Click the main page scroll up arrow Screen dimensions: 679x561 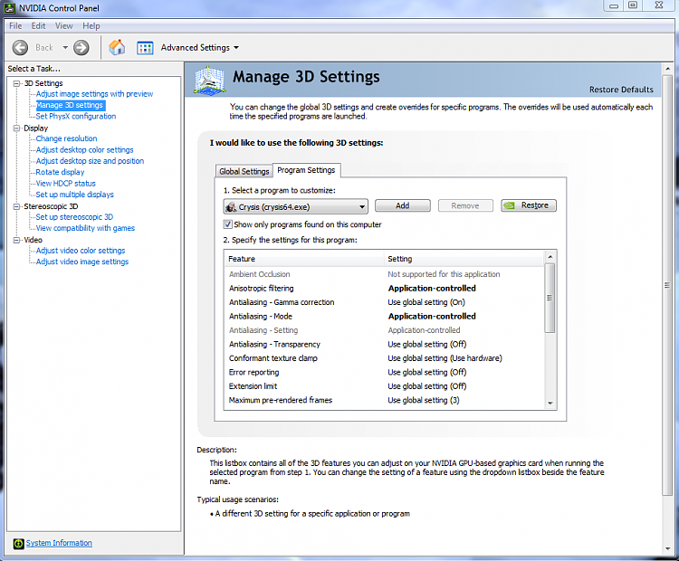click(667, 69)
